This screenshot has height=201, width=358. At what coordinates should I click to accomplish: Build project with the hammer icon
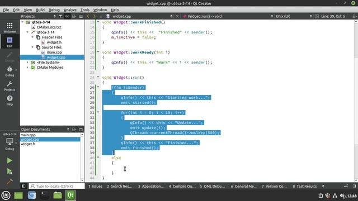coord(10,181)
